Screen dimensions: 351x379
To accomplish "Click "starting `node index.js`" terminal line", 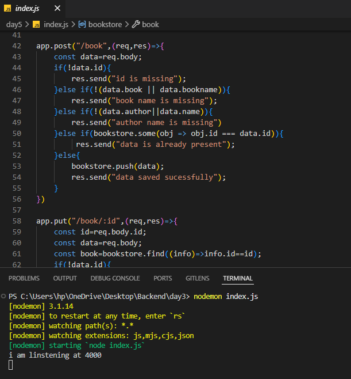I will [76, 346].
